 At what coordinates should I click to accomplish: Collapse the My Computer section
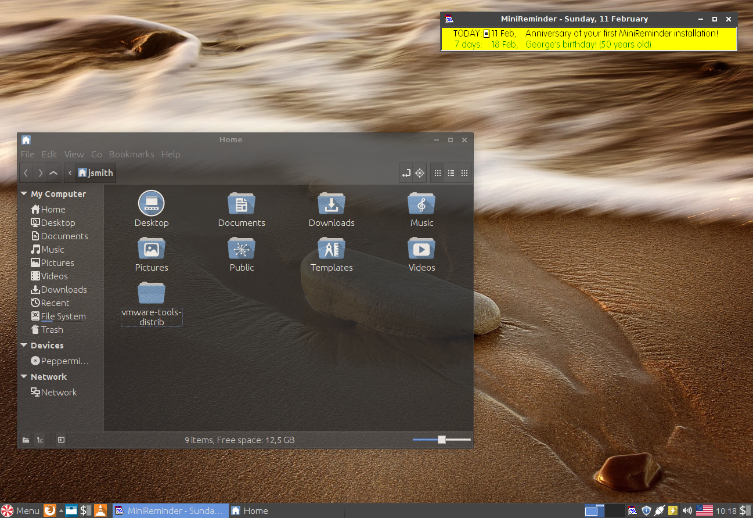pyautogui.click(x=24, y=194)
